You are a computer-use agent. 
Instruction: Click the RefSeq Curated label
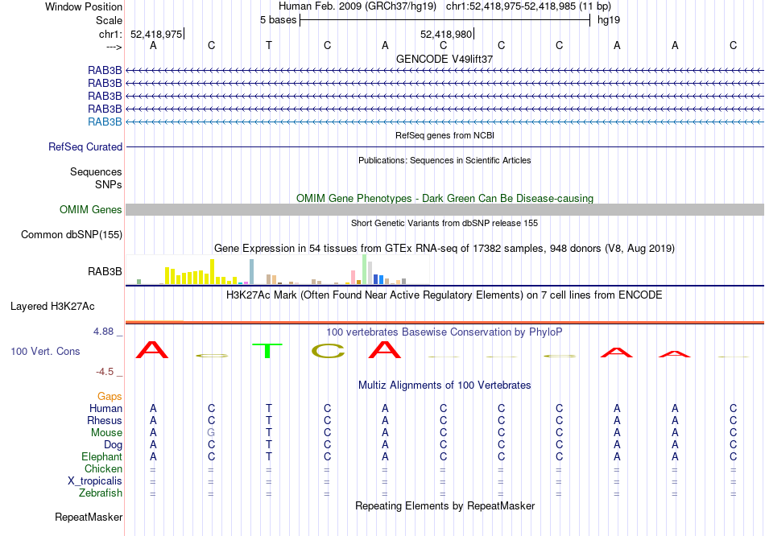click(85, 146)
